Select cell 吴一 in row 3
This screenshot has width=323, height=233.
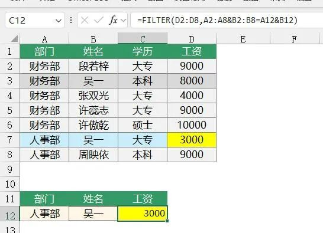[x=93, y=81]
